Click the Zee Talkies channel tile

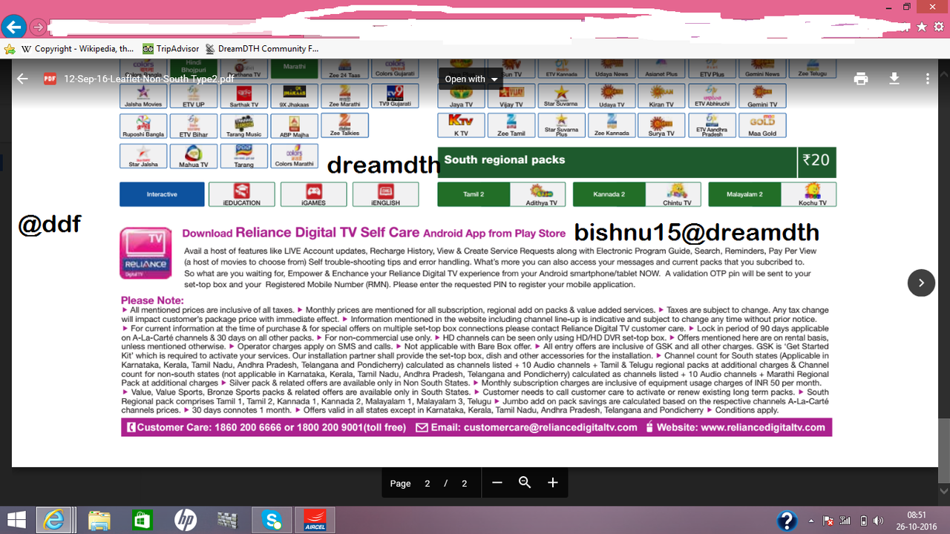pos(344,126)
